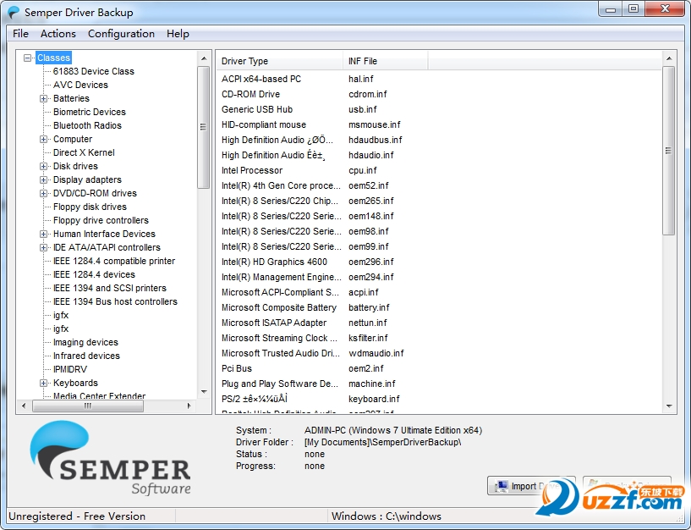Select the ACPI x64-based PC row
The width and height of the screenshot is (691, 530).
pyautogui.click(x=438, y=79)
